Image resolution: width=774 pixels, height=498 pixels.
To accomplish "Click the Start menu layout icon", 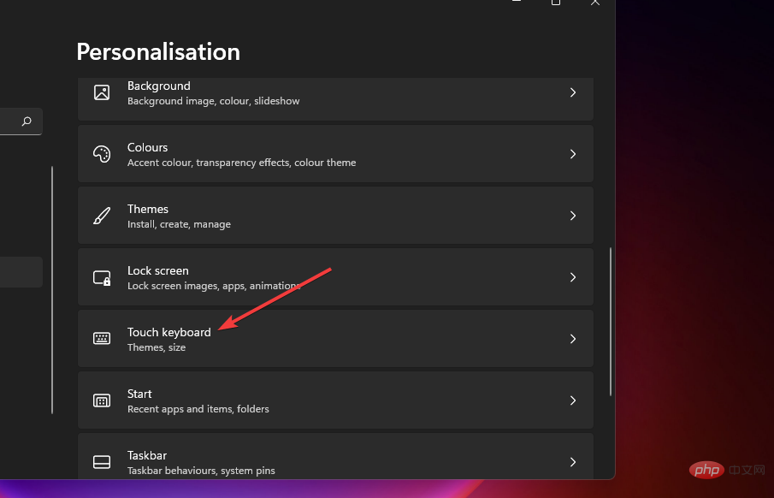I will pos(102,400).
